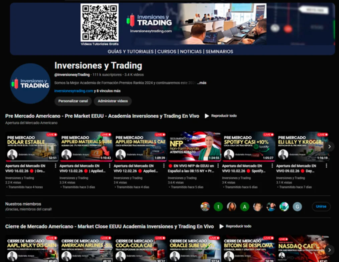Open AAPL, NFLX Y DIS CAEN thumbnail
The height and width of the screenshot is (262, 339).
[32, 249]
